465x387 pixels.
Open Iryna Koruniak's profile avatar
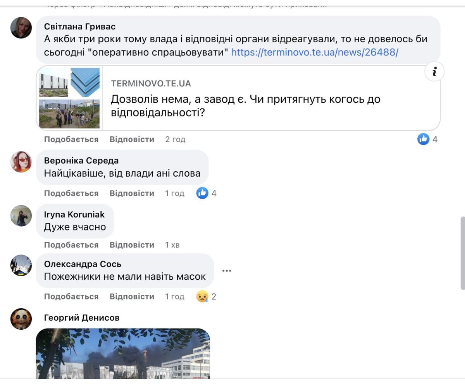pos(21,216)
